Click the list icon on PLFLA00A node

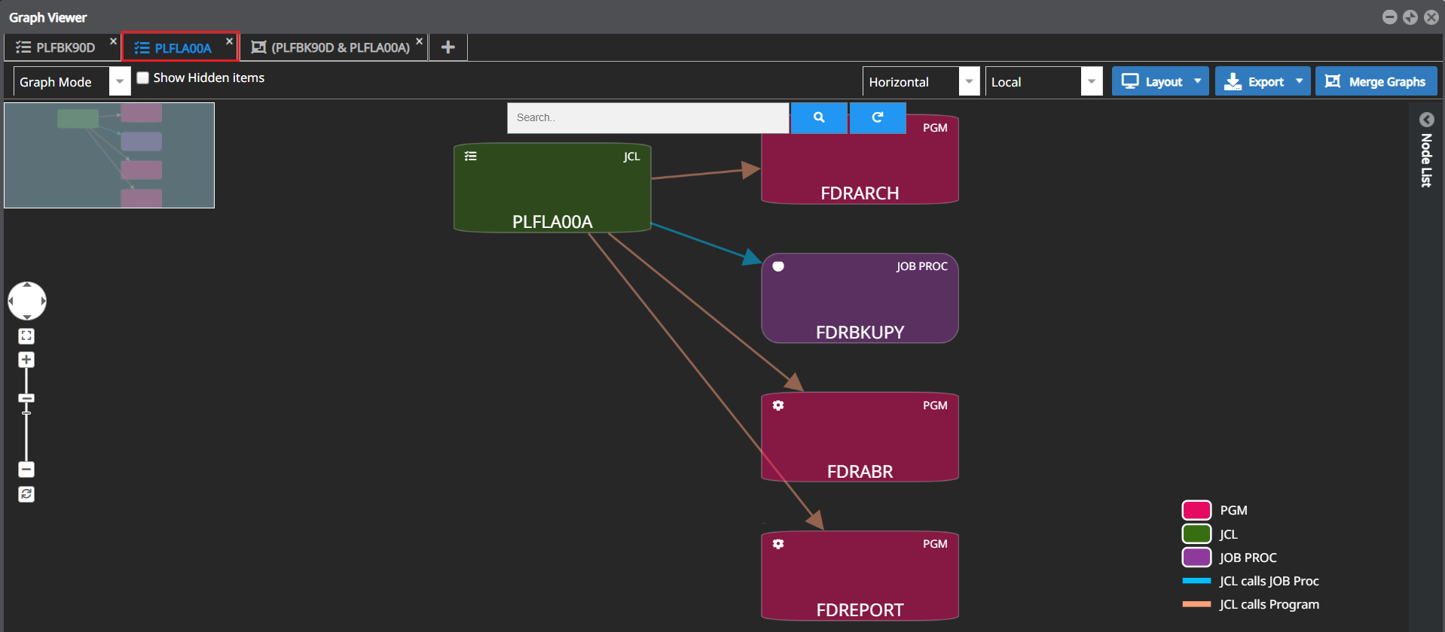(x=471, y=156)
